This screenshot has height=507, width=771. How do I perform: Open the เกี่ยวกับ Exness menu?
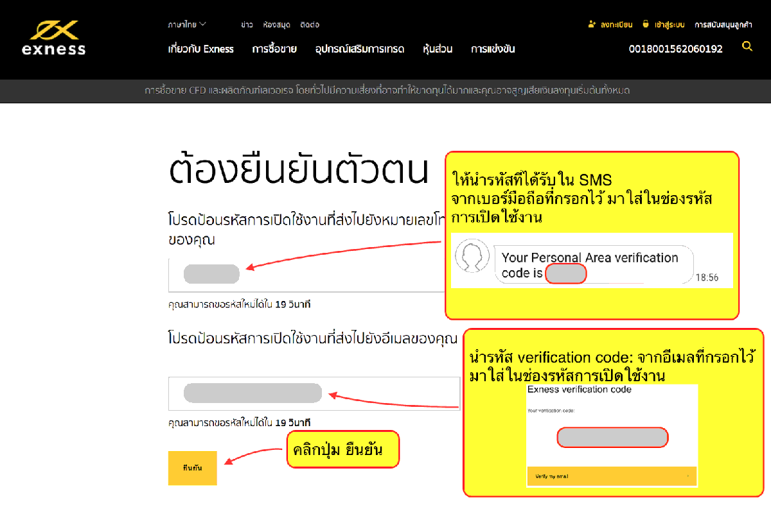200,49
